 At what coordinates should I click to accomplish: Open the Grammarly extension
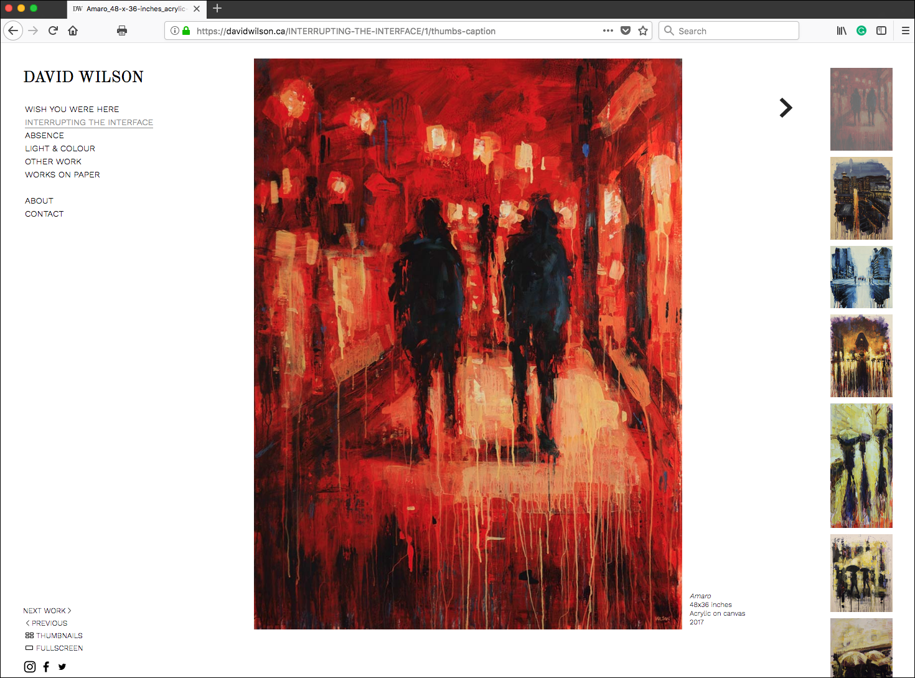(861, 30)
